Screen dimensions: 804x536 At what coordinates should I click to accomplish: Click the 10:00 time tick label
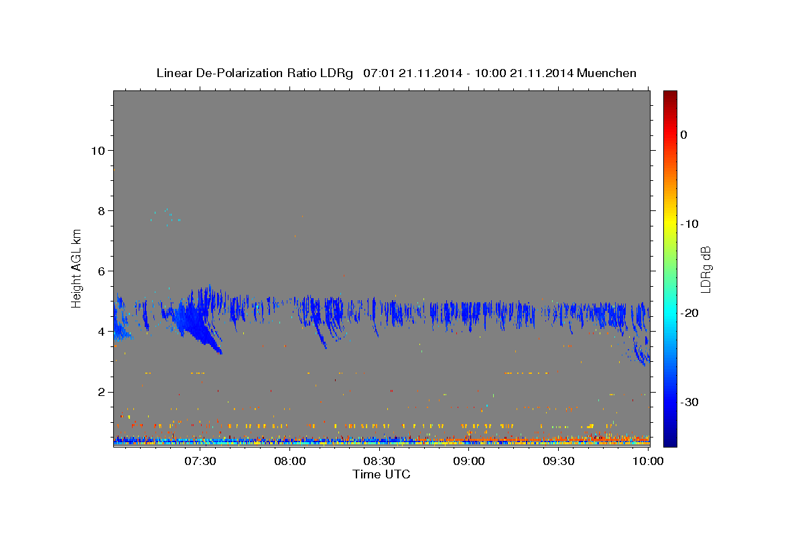click(648, 461)
